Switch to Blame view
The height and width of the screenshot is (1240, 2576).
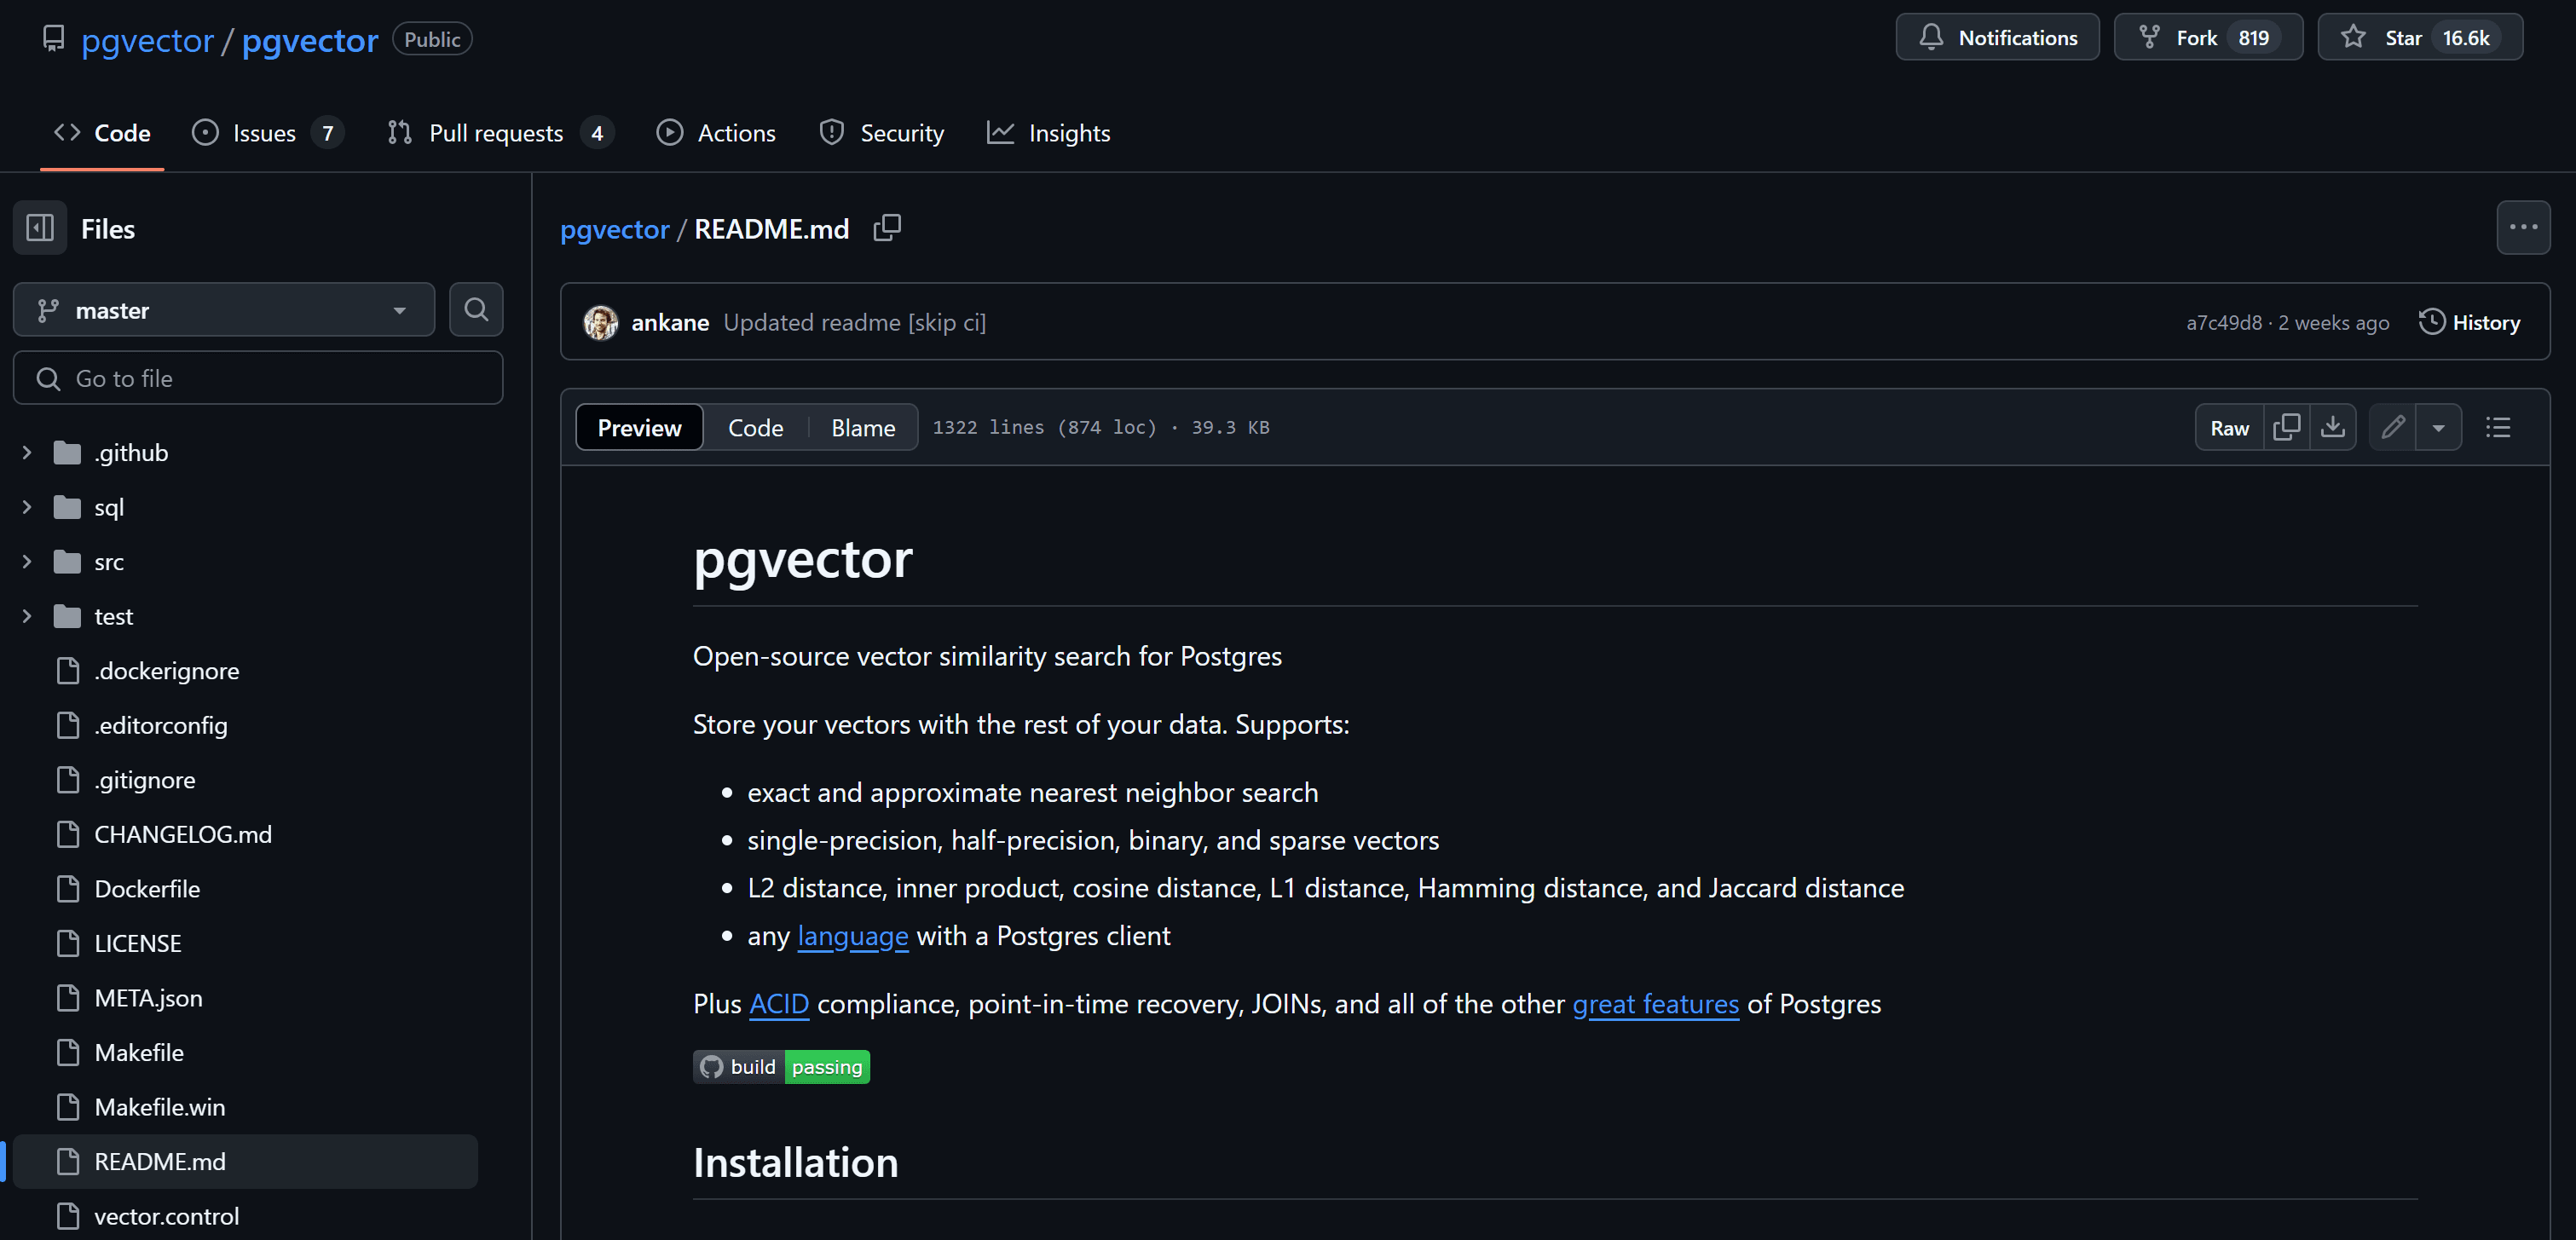coord(863,428)
